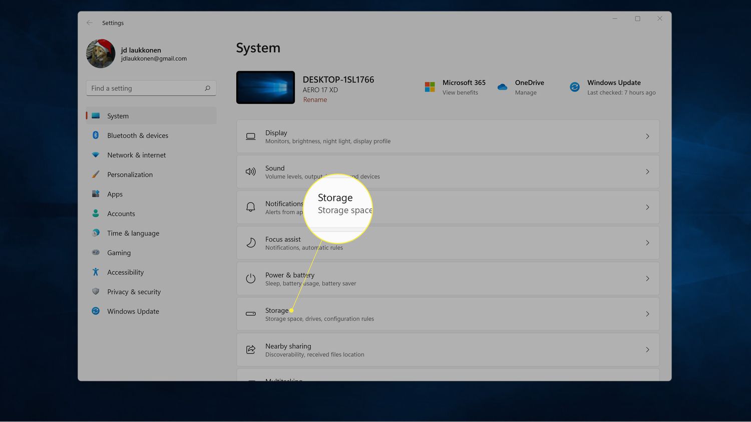
Task: Click the Power & battery icon
Action: [251, 278]
